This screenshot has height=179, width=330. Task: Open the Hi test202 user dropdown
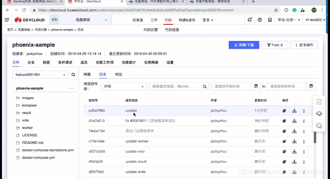(315, 20)
